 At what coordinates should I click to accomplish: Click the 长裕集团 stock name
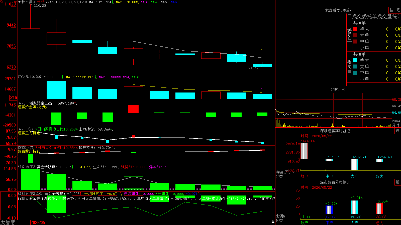[x=29, y=2]
